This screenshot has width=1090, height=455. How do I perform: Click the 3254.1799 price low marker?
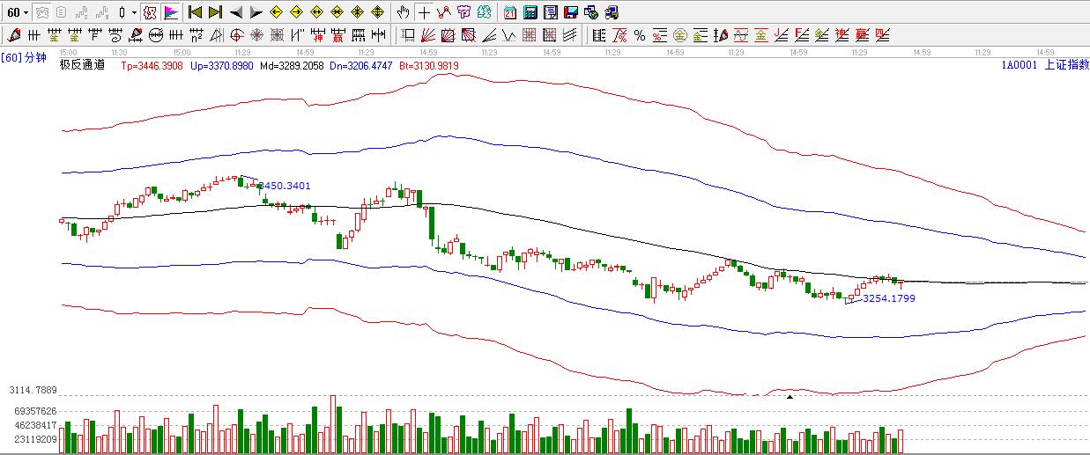pyautogui.click(x=888, y=298)
